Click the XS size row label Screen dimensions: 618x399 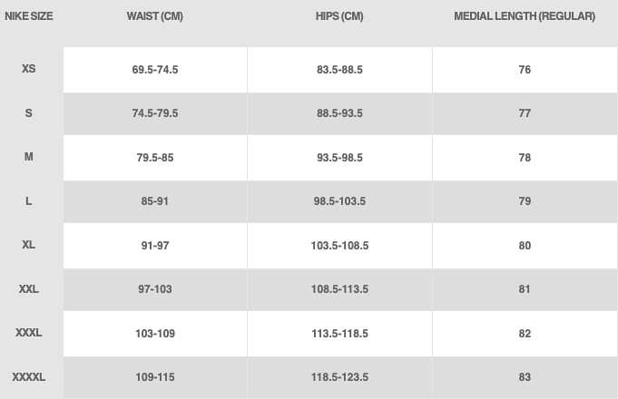[28, 69]
